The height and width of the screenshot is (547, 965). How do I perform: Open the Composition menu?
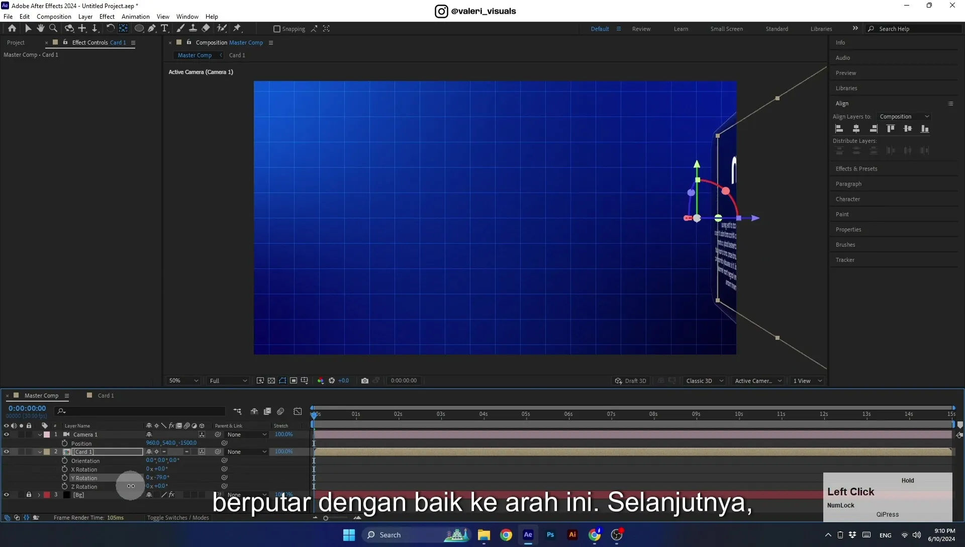click(54, 17)
